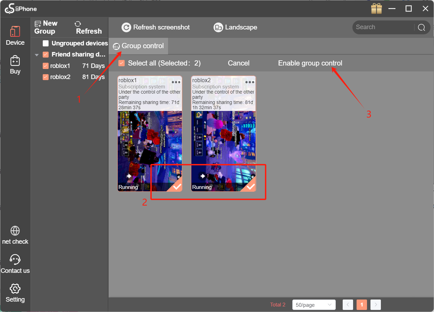Minimize the application window
The height and width of the screenshot is (312, 434).
coord(392,9)
